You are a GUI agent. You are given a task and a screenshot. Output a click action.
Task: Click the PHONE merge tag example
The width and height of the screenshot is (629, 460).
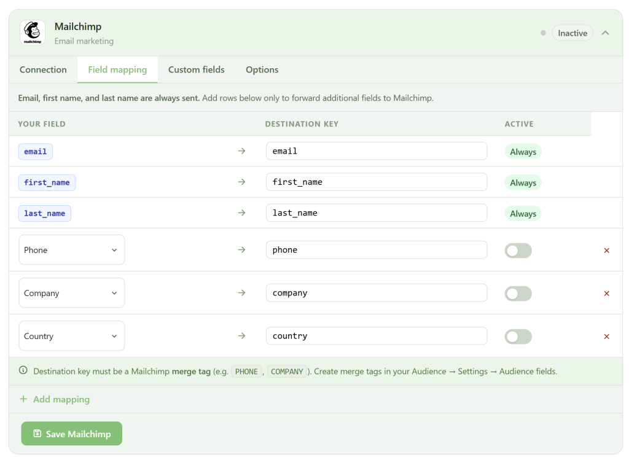[246, 372]
